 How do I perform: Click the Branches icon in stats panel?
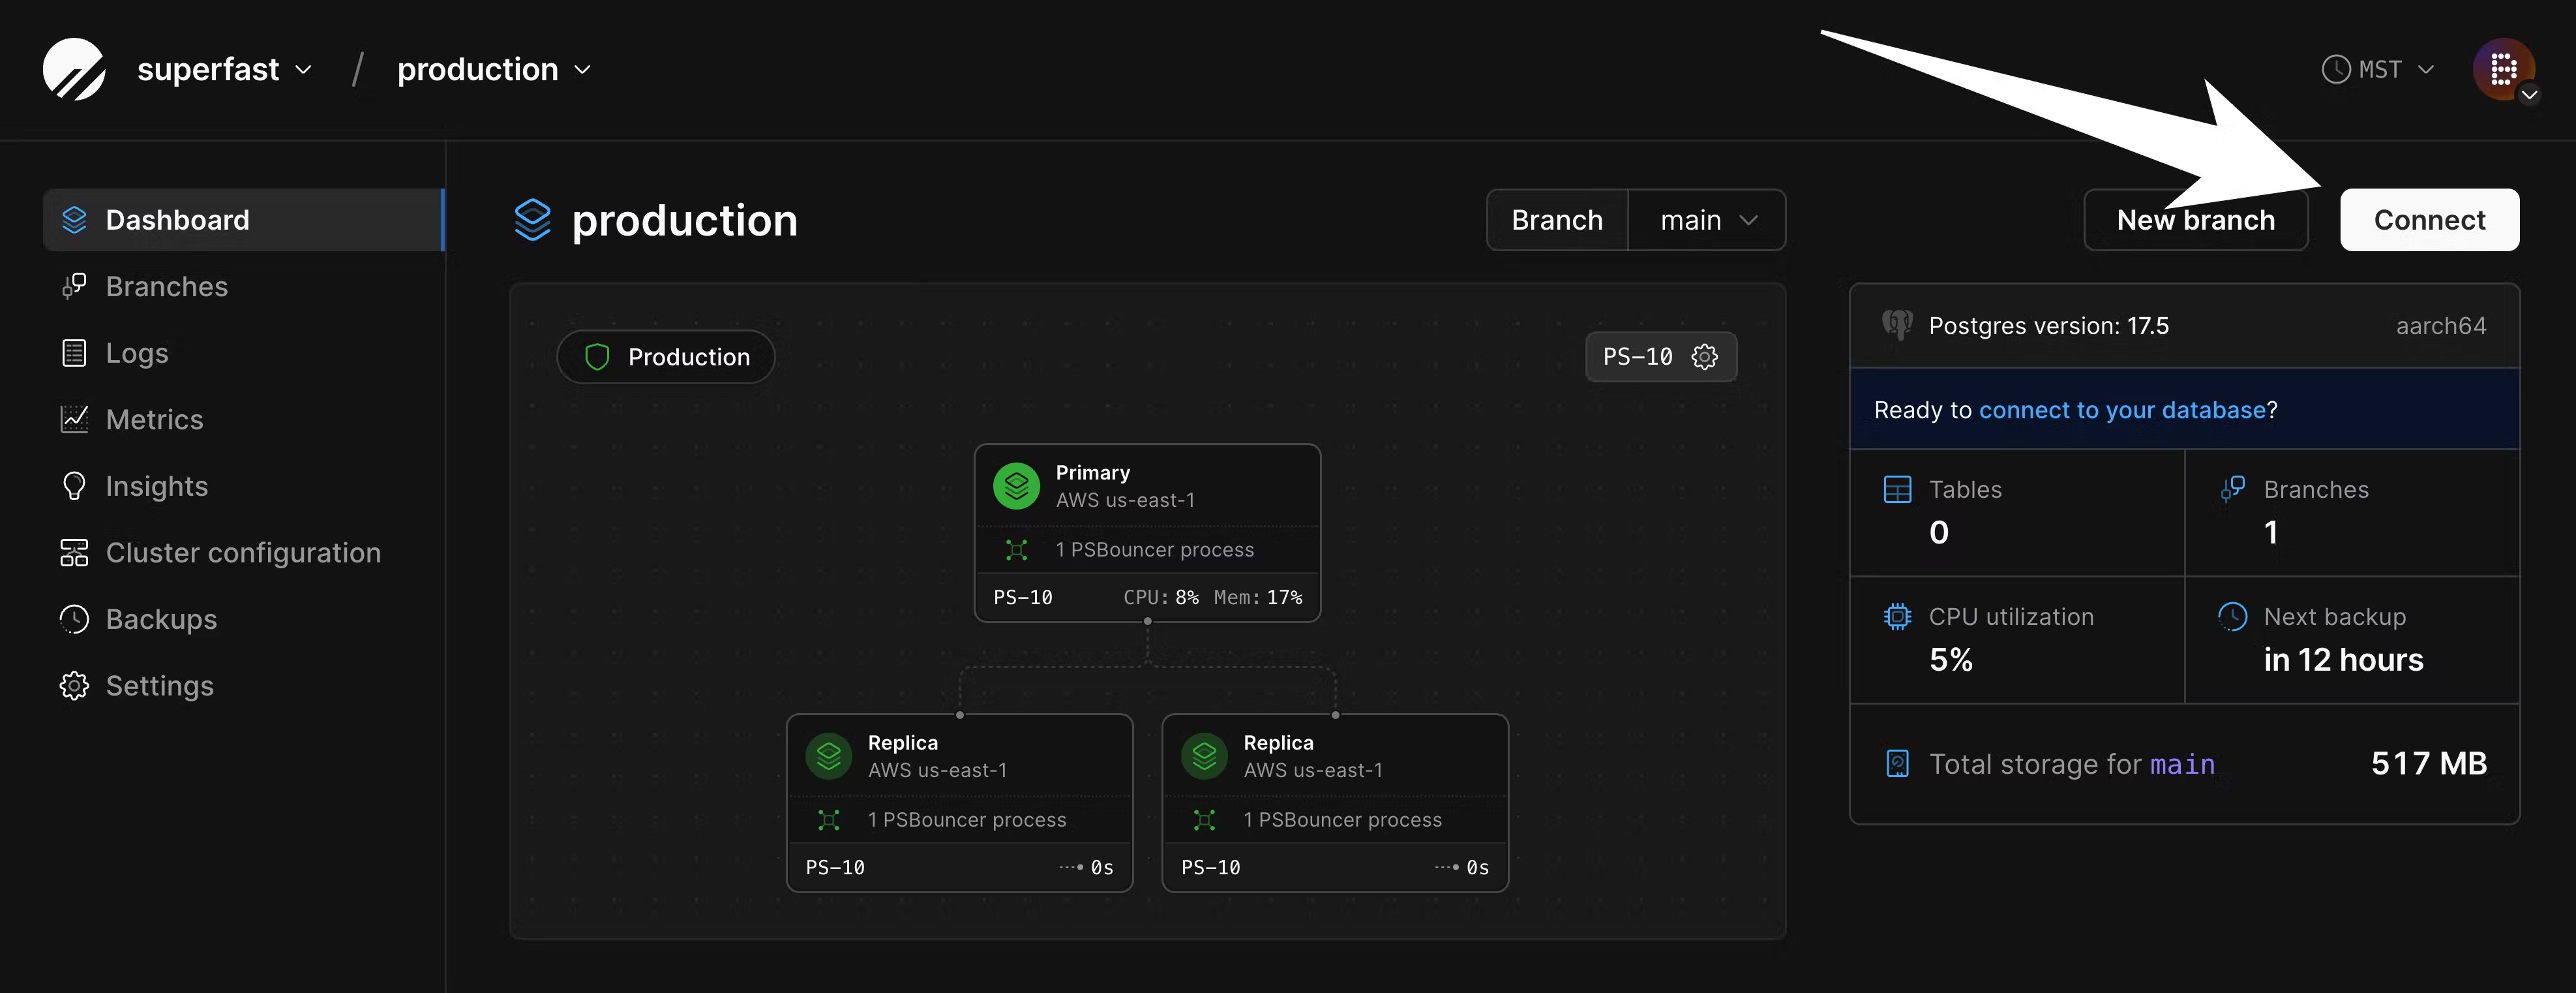click(x=2232, y=488)
